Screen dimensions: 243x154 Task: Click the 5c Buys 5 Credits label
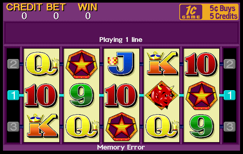(x=223, y=12)
